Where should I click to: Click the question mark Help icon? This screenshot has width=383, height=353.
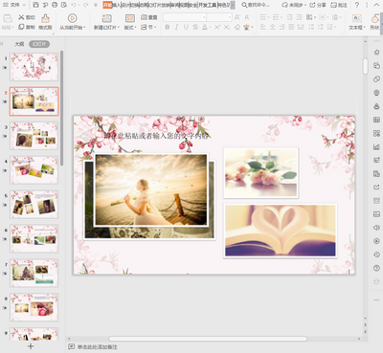pos(357,5)
